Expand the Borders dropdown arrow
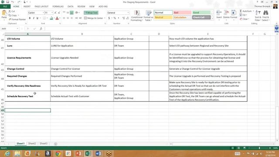279x157 pixels. click(x=47, y=18)
